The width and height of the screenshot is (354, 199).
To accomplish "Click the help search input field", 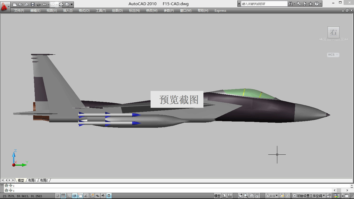I will pyautogui.click(x=264, y=4).
